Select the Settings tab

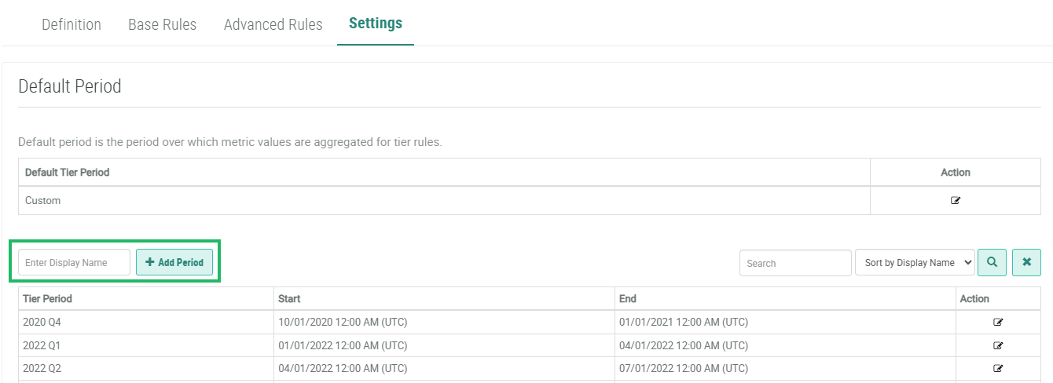[x=376, y=24]
